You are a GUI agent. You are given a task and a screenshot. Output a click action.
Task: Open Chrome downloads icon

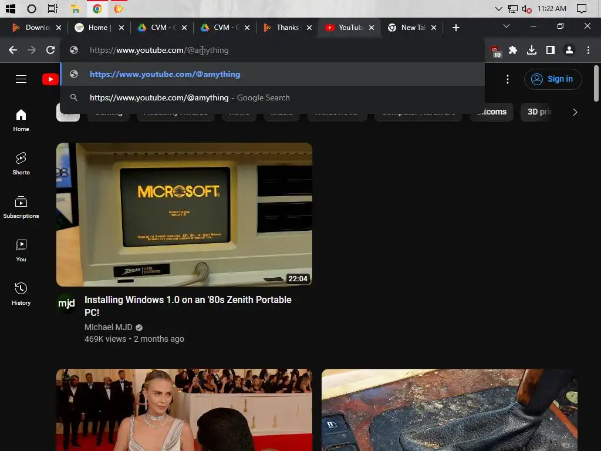tap(532, 50)
